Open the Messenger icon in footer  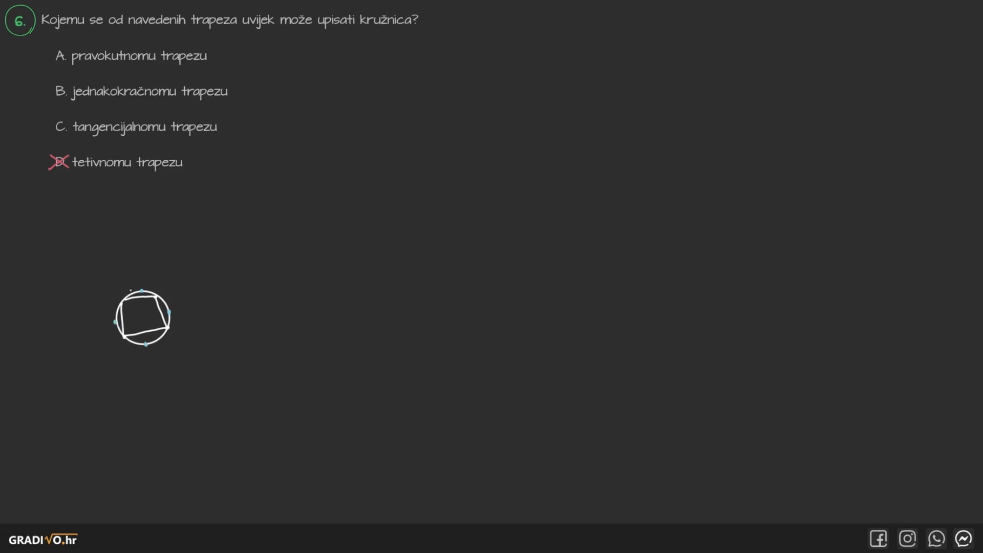click(964, 539)
